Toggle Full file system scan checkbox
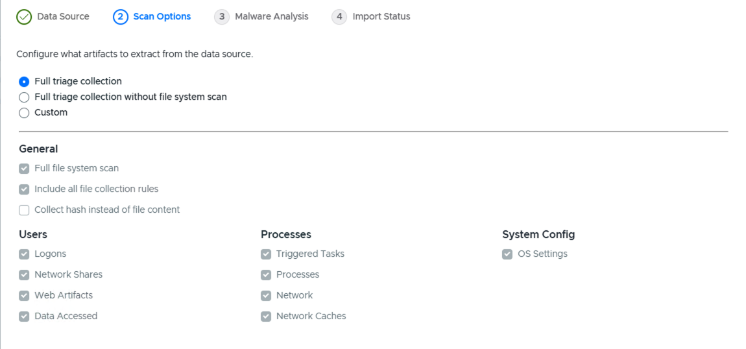Viewport: 746px width, 349px height. pos(24,169)
